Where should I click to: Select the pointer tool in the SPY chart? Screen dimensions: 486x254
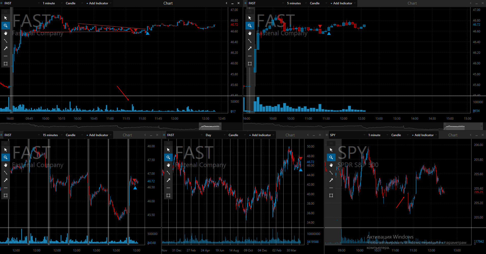pos(331,150)
